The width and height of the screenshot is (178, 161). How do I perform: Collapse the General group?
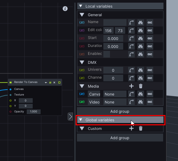coord(82,15)
